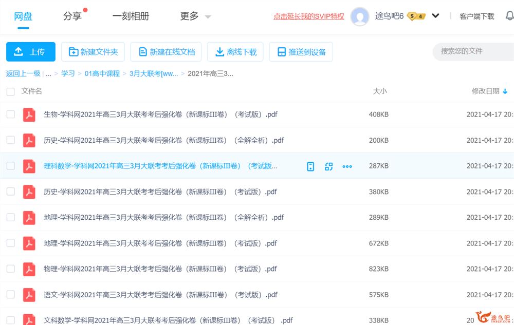Viewport: 514px width, 325px height.
Task: Open file 历史-学科网2021年高三3月大联考 全解全析.pdf
Action: 163,140
